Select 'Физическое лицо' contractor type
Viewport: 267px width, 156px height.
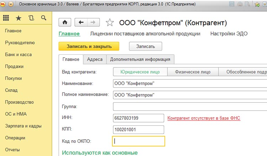(x=193, y=72)
